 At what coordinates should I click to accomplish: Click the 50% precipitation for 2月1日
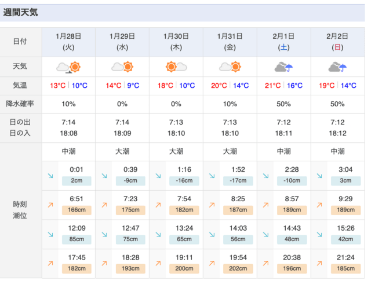[x=283, y=104]
